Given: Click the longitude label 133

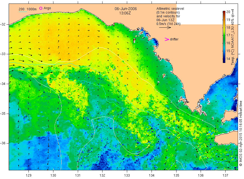Looking at the screenshot, I should 127,175.
